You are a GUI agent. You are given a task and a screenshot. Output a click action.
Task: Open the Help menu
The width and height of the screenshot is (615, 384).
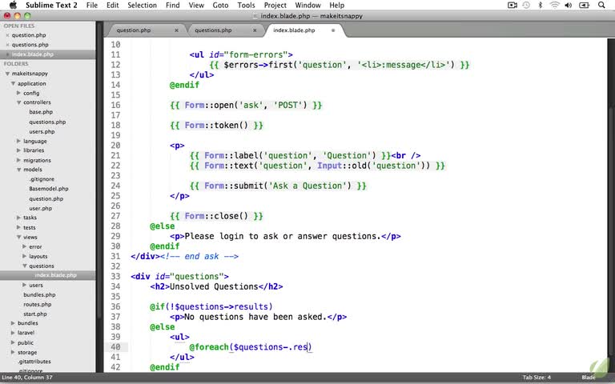tap(336, 5)
